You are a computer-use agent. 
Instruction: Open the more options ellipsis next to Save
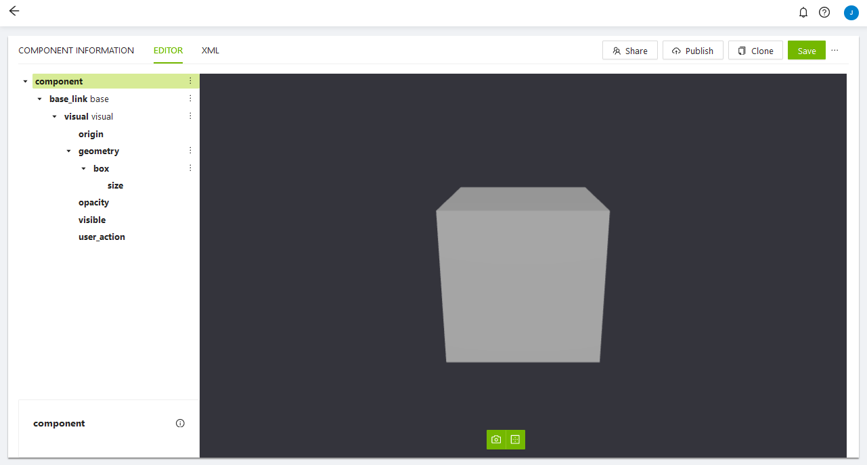835,51
